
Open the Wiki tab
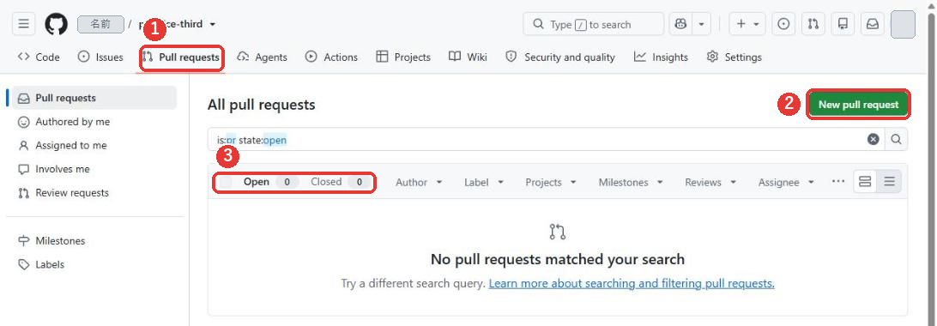468,57
